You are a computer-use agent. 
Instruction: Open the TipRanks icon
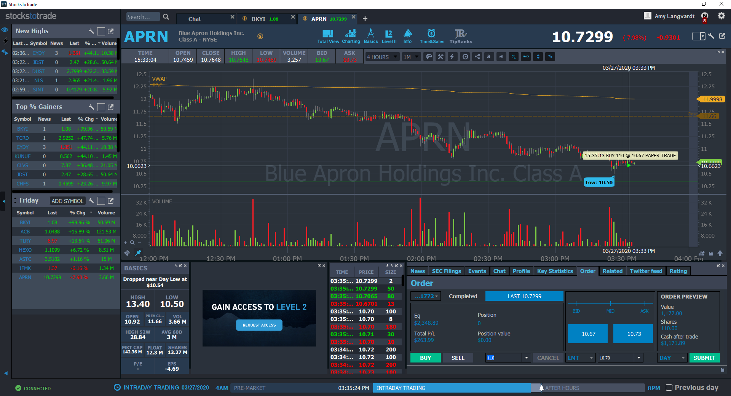[x=461, y=36]
